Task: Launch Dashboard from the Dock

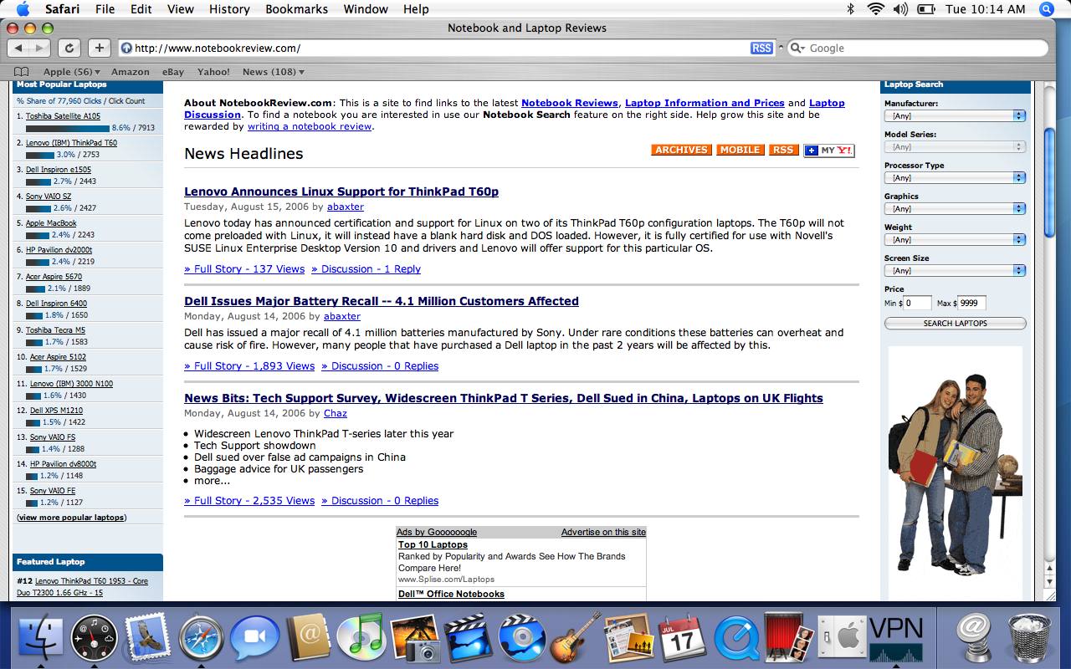Action: pos(95,638)
